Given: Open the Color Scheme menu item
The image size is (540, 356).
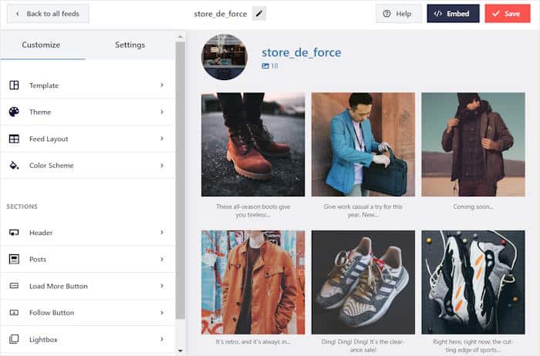Looking at the screenshot, I should (x=88, y=166).
